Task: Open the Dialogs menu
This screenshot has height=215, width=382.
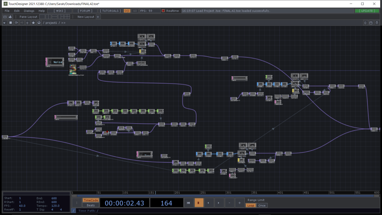Action: click(x=29, y=11)
